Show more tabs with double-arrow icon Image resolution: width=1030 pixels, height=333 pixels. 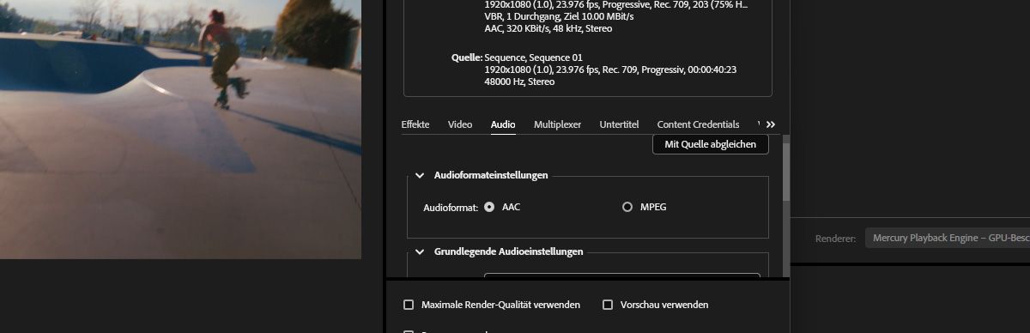tap(770, 124)
